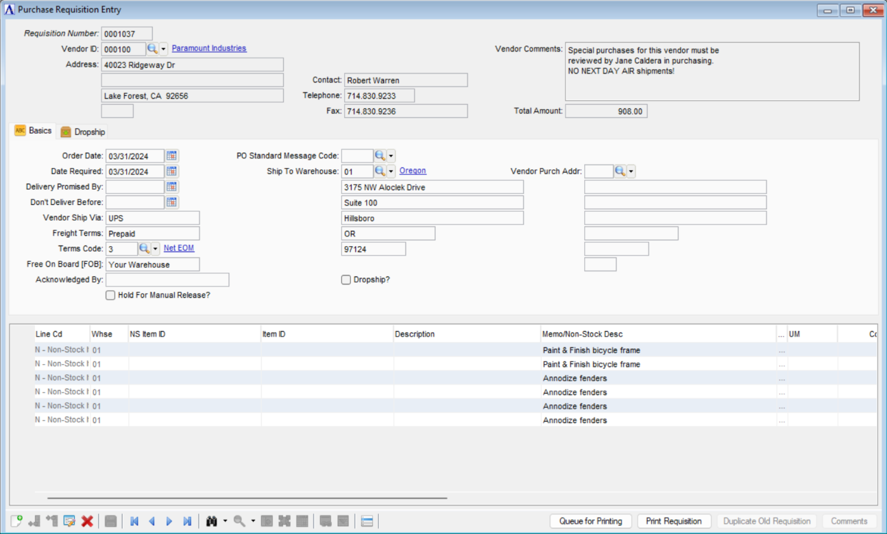Click the binoculars find icon
The height and width of the screenshot is (534, 887).
click(x=212, y=521)
